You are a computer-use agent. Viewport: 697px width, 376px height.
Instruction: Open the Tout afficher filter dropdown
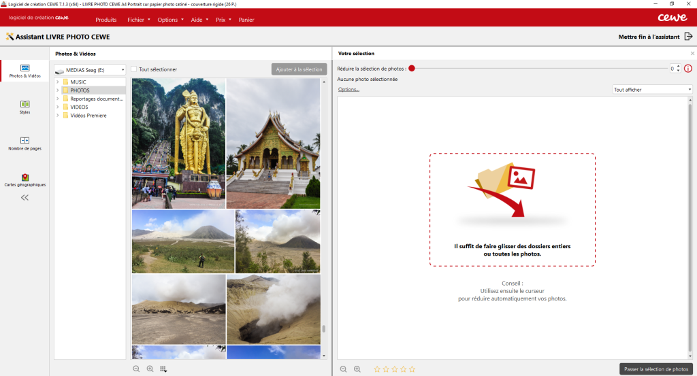pos(651,89)
